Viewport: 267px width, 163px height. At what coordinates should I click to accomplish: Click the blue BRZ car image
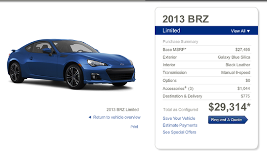(x=71, y=64)
